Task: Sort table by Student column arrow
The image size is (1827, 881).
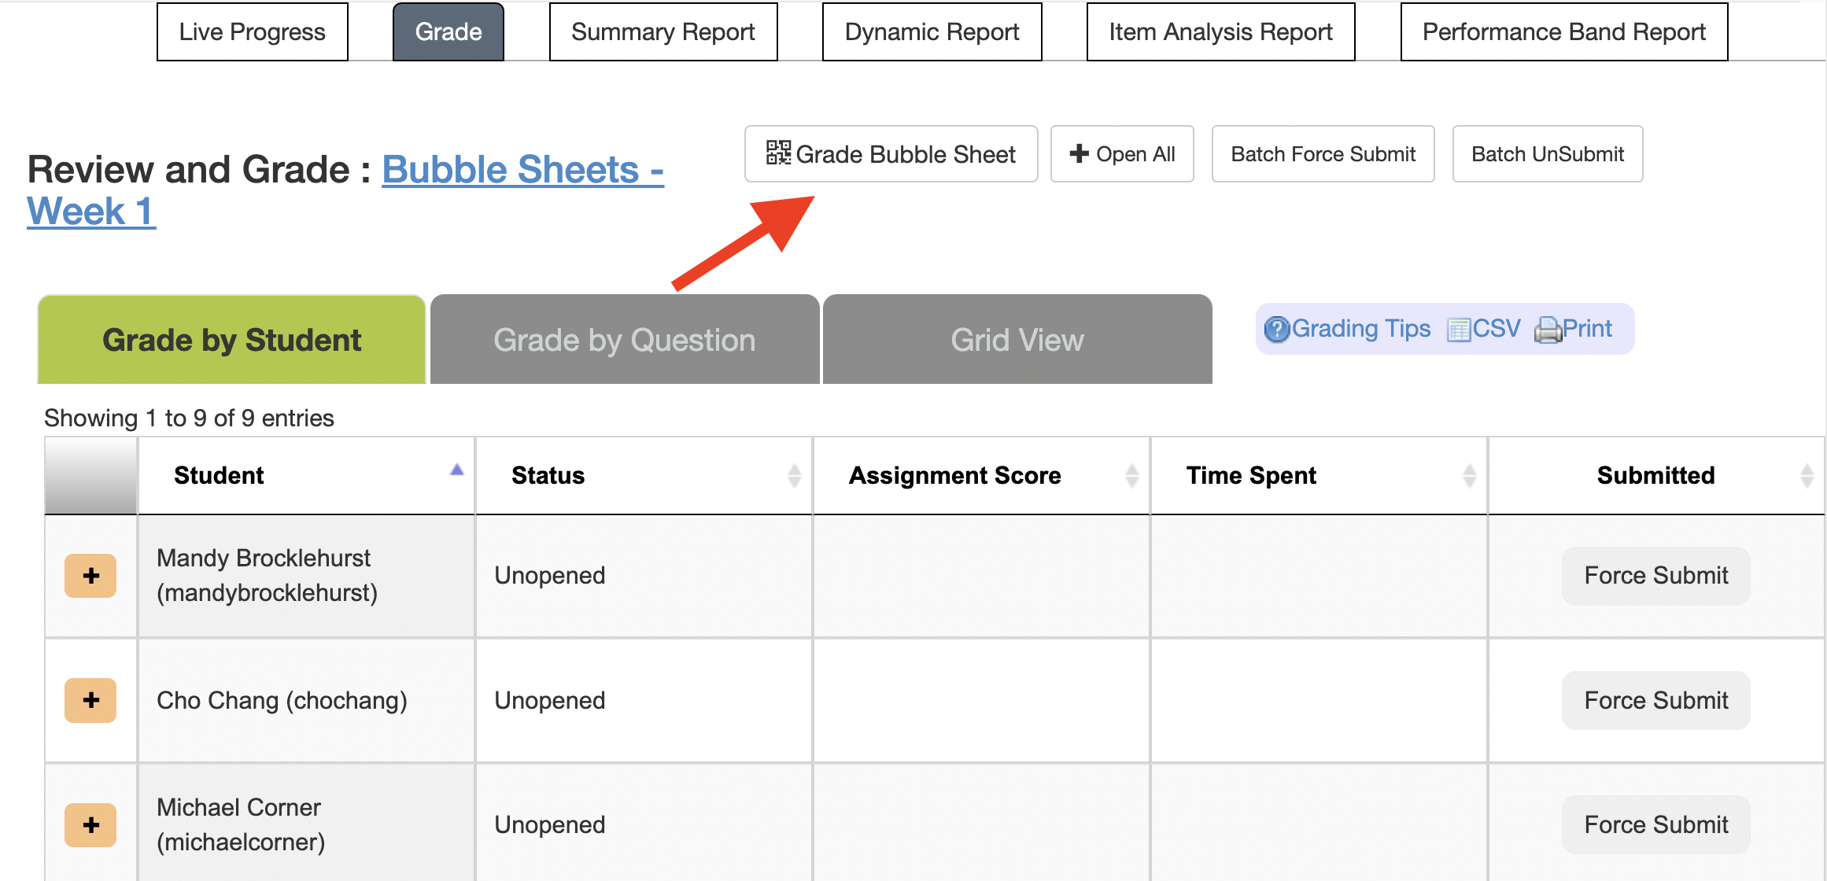Action: point(456,470)
